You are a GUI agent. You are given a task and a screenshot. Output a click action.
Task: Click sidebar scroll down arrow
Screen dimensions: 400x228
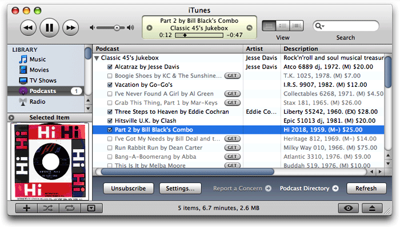click(88, 109)
